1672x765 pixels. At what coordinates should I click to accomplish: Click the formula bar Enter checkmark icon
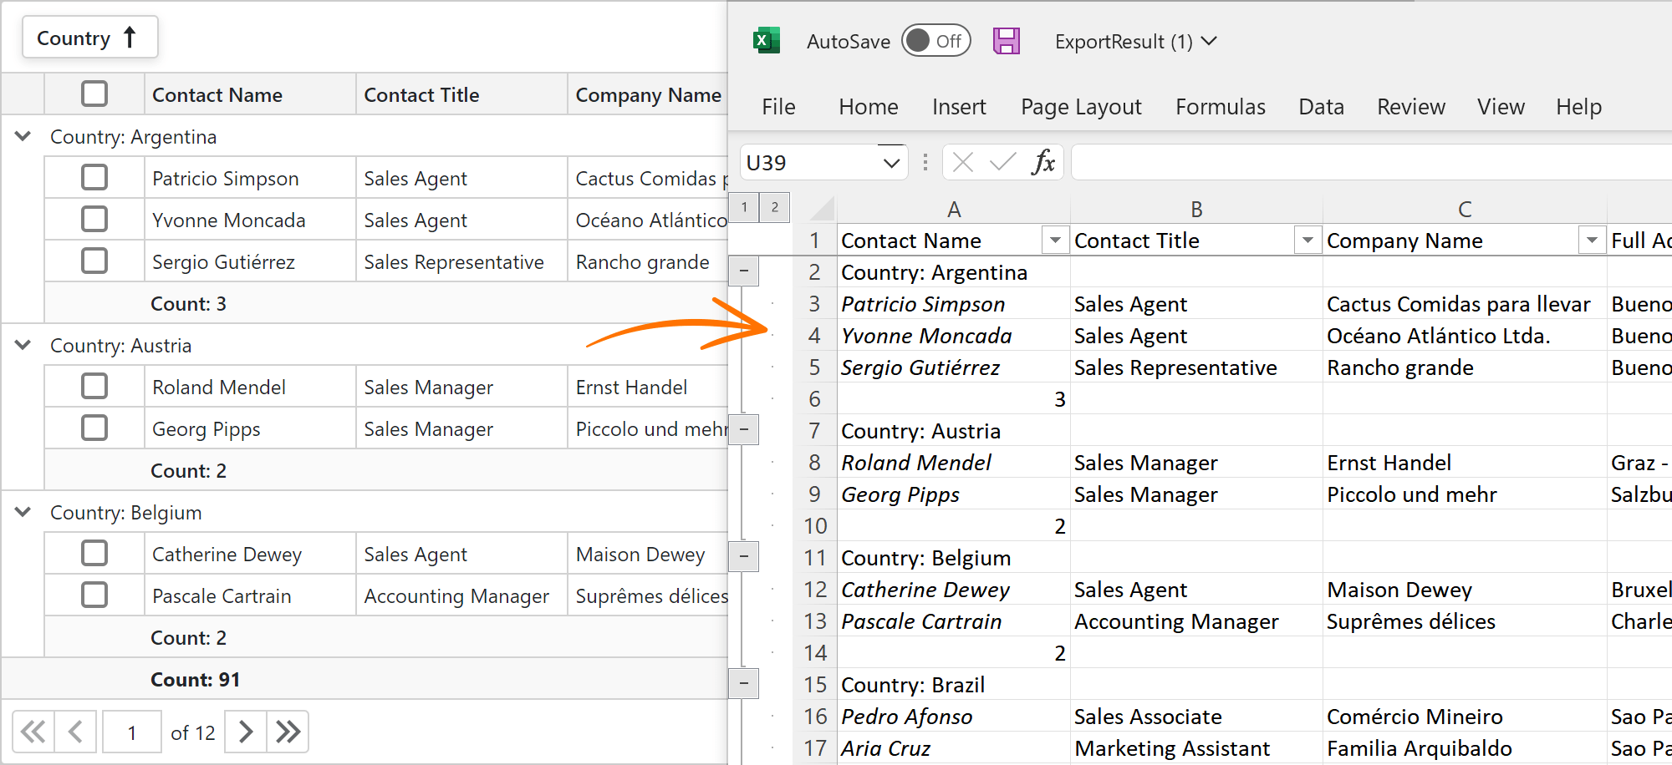pyautogui.click(x=1002, y=162)
